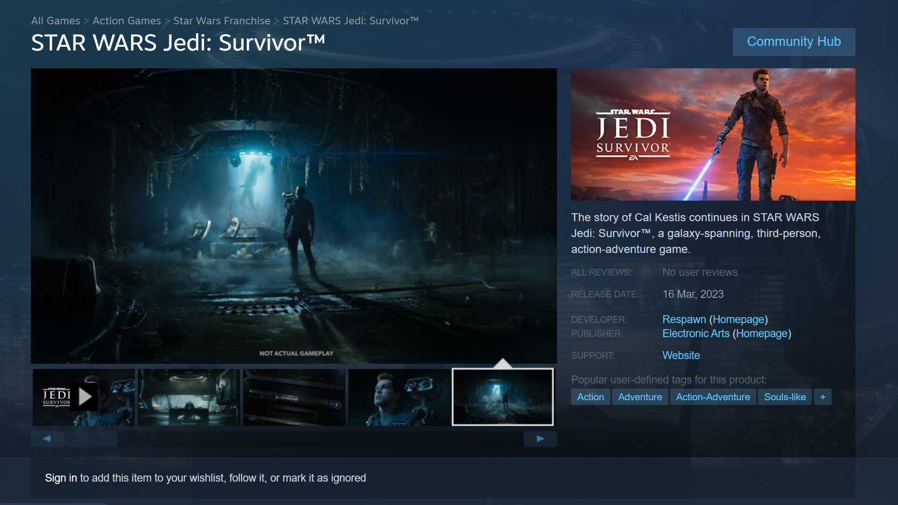The height and width of the screenshot is (505, 898).
Task: Open the Community Hub
Action: (794, 42)
